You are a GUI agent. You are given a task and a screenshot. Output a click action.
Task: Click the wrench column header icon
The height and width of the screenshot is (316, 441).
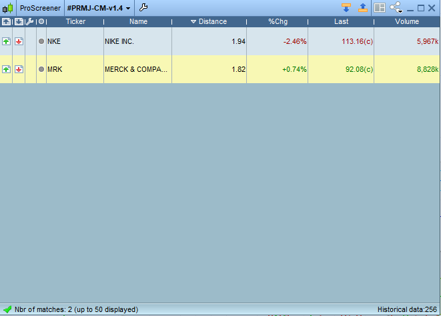tap(30, 21)
